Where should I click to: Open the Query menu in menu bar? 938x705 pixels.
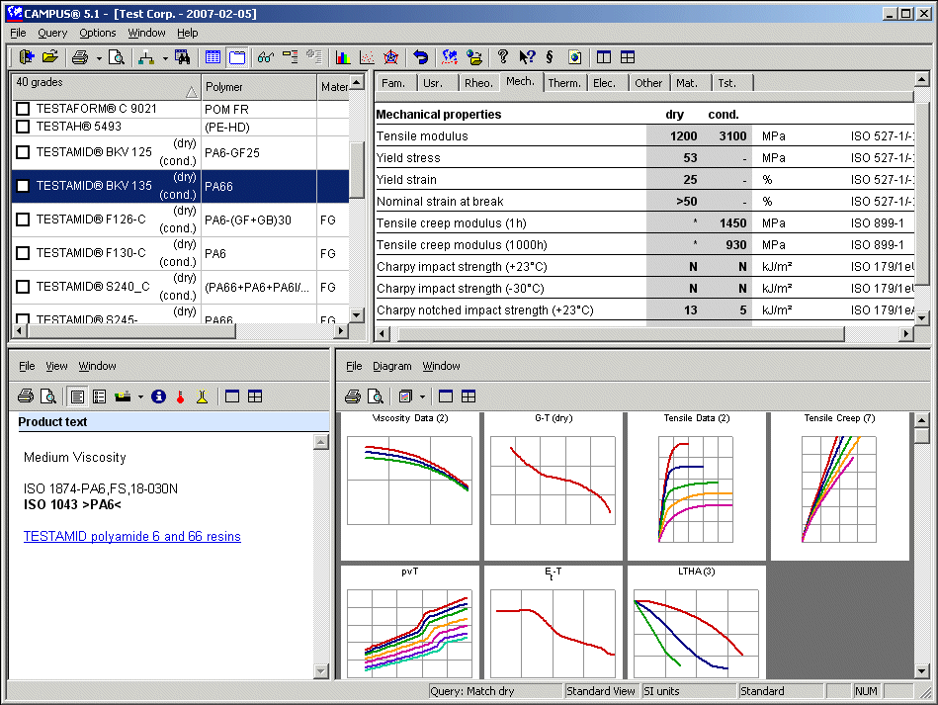[x=52, y=33]
